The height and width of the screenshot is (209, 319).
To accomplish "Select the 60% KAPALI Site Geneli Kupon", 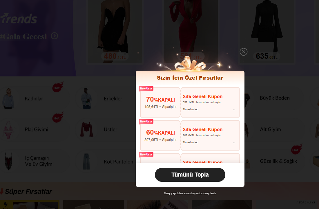I will (190, 135).
